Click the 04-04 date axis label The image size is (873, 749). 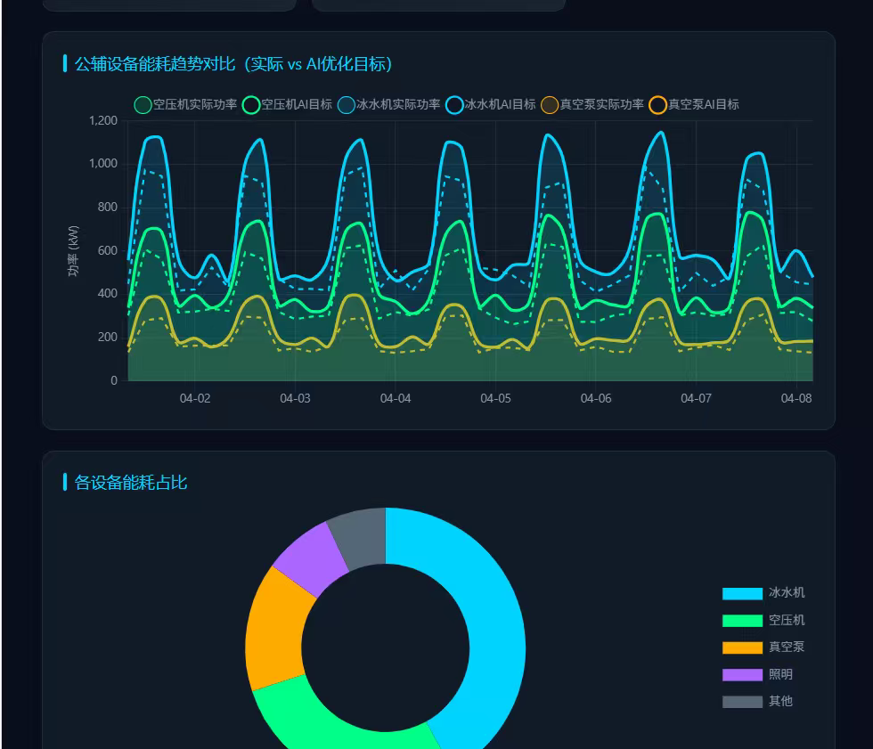point(396,398)
